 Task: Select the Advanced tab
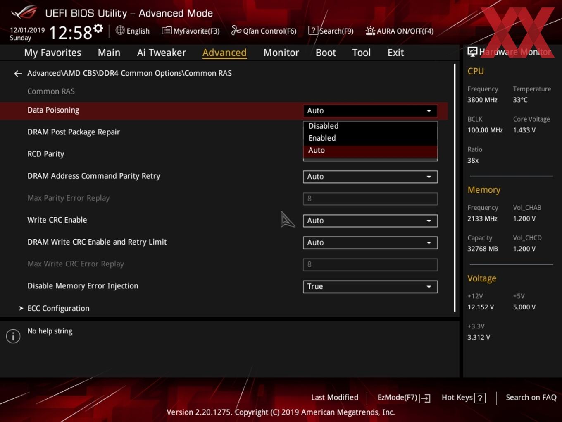click(224, 53)
